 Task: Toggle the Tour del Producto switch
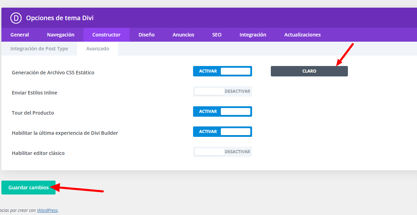pyautogui.click(x=223, y=111)
